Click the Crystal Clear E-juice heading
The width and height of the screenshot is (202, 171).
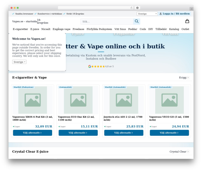click(30, 152)
